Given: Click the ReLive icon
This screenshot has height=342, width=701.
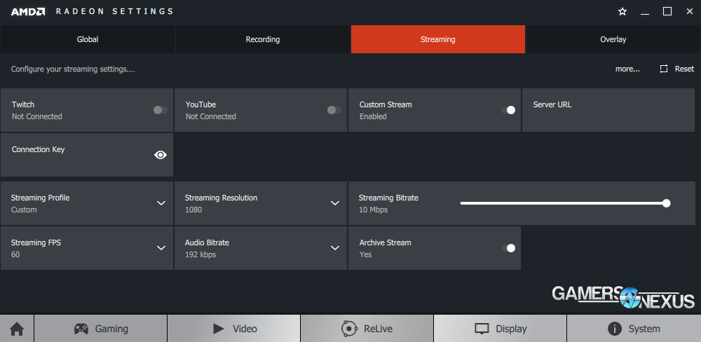Looking at the screenshot, I should pos(348,329).
